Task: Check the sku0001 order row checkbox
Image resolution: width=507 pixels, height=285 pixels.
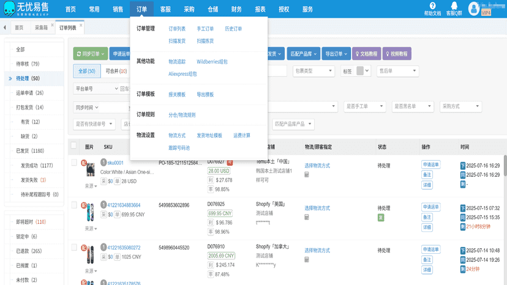Action: (74, 162)
